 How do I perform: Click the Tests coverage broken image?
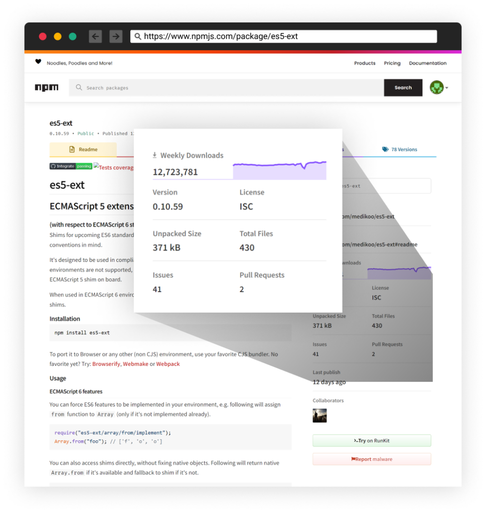tap(113, 167)
